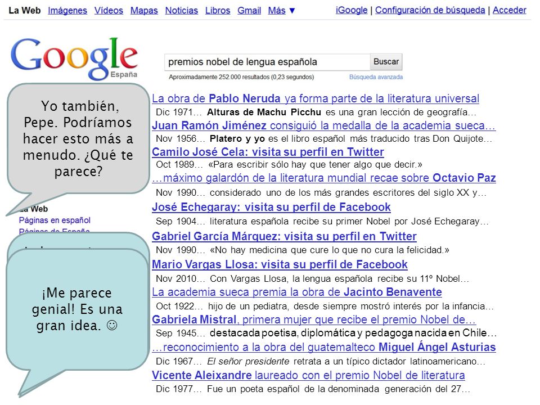The height and width of the screenshot is (405, 540).
Task: Select La Web in top bar
Action: (24, 11)
